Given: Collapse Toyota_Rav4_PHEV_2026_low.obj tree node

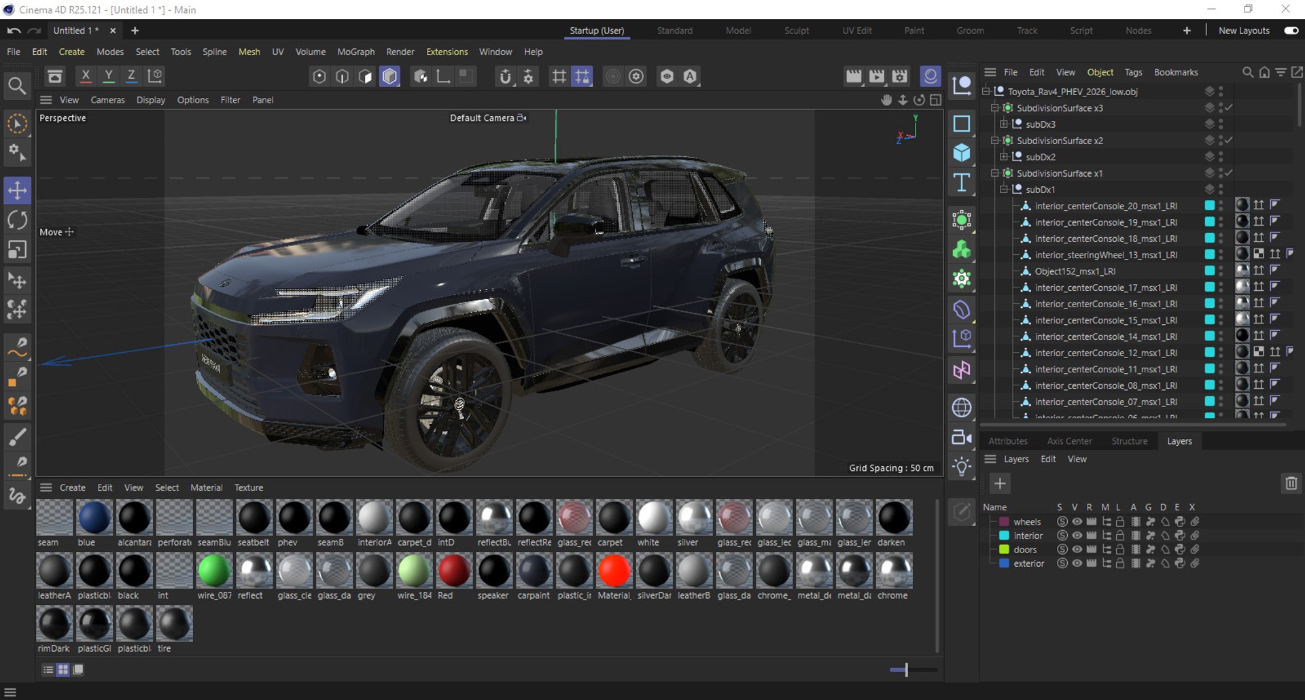Looking at the screenshot, I should 986,91.
